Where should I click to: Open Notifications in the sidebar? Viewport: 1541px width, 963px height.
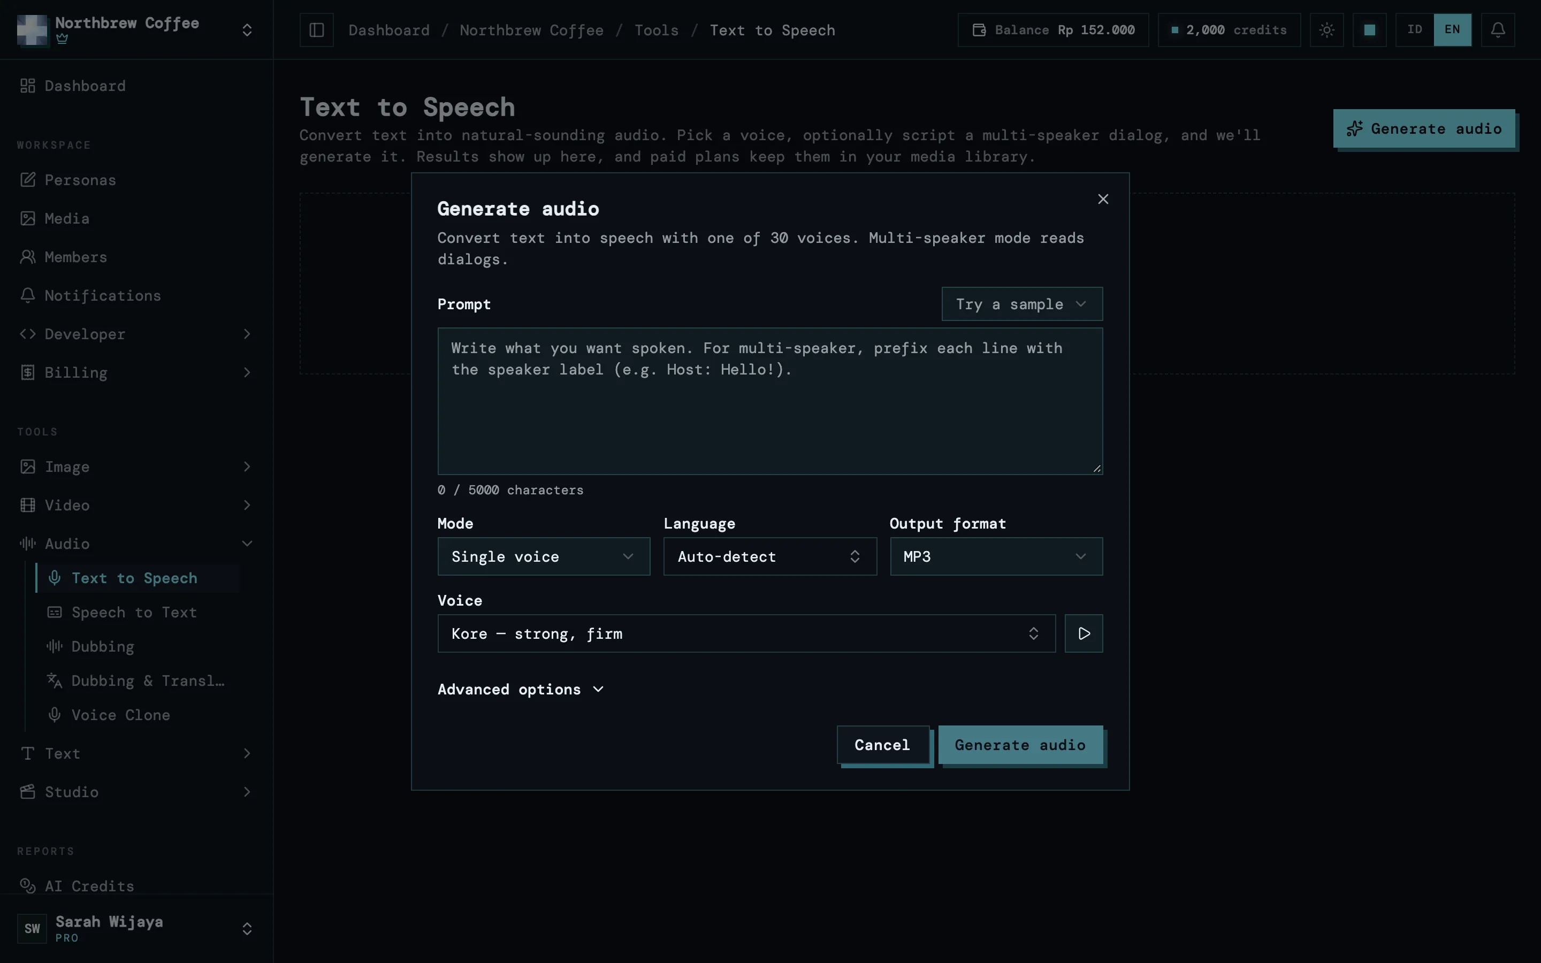click(x=136, y=295)
